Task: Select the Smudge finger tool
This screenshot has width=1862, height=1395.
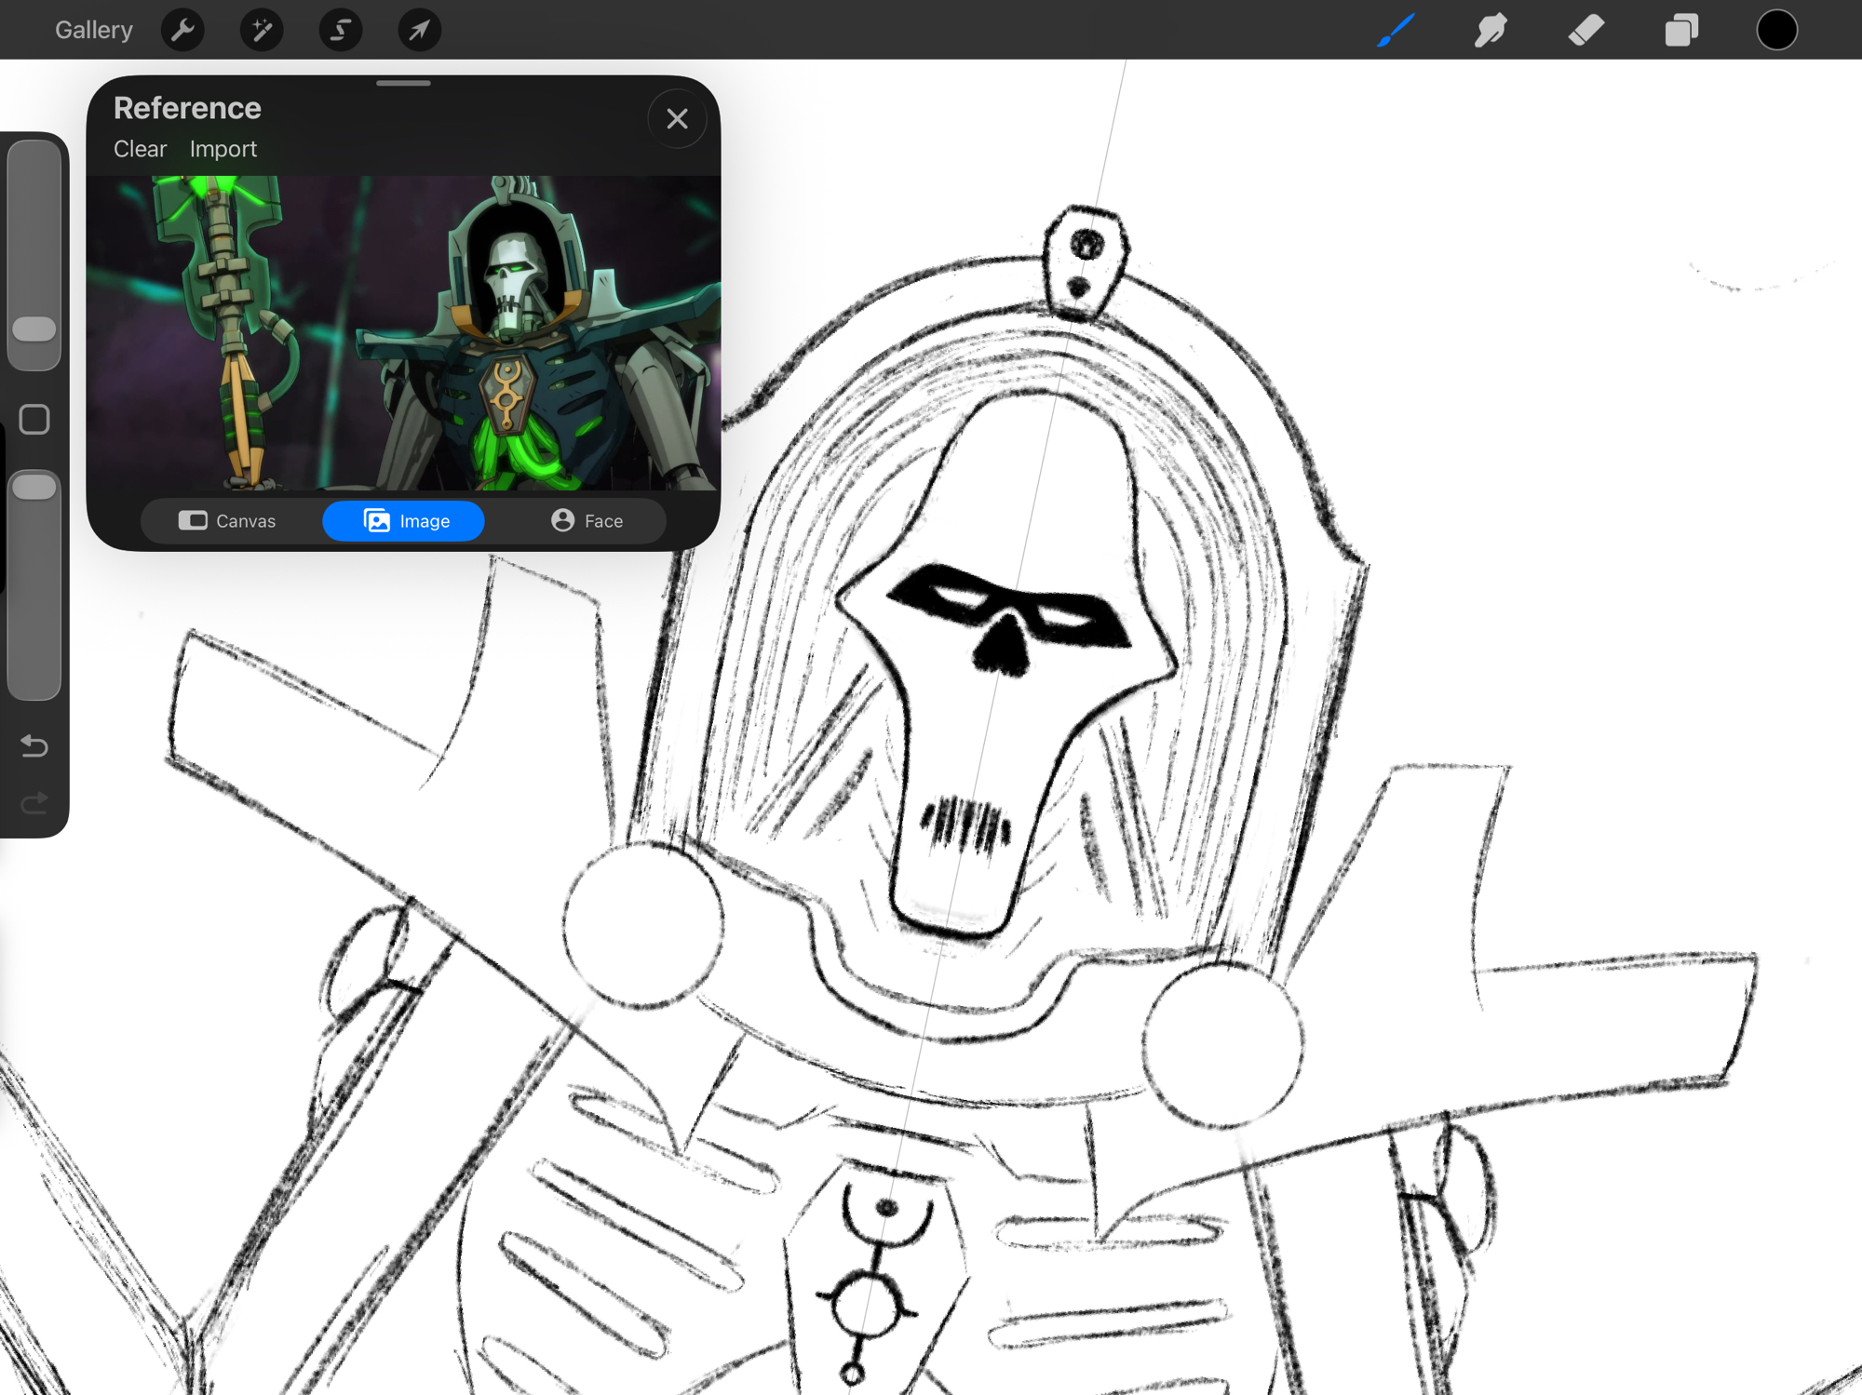Action: tap(1491, 30)
